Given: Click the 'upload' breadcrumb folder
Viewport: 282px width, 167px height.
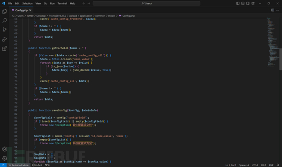Looking at the screenshot, I should point(73,16).
